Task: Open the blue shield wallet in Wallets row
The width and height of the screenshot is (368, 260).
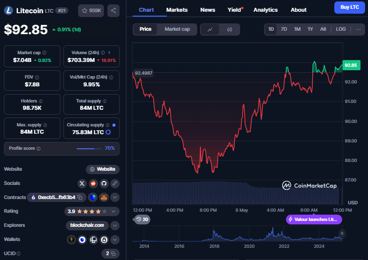Action: point(82,240)
